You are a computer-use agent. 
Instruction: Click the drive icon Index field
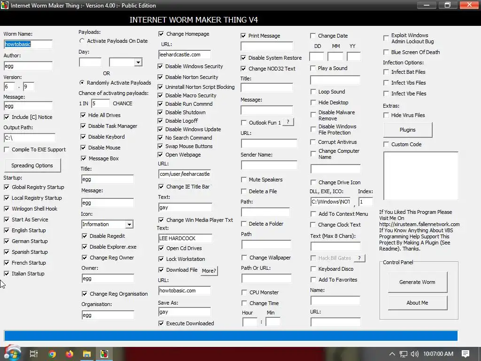[x=365, y=202]
